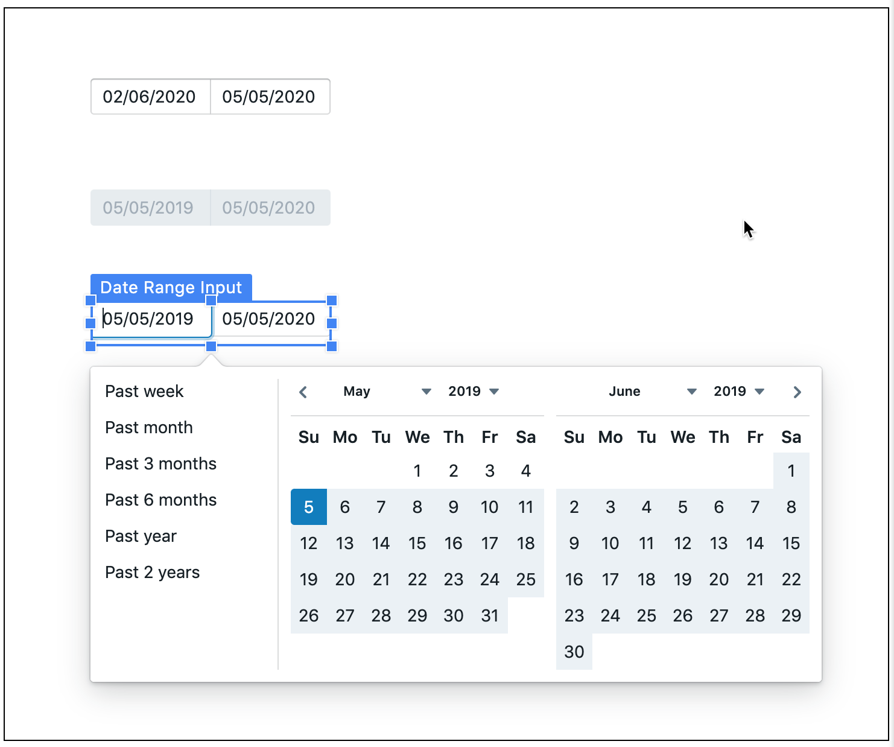The width and height of the screenshot is (894, 747).
Task: Select June 30 in the calendar
Action: (x=574, y=652)
